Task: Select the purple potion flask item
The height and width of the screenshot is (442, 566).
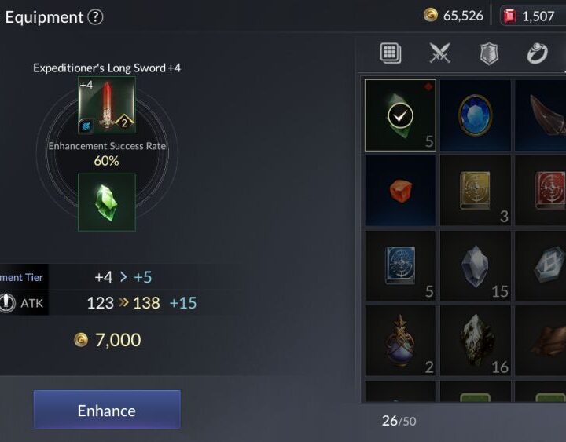Action: click(x=400, y=341)
